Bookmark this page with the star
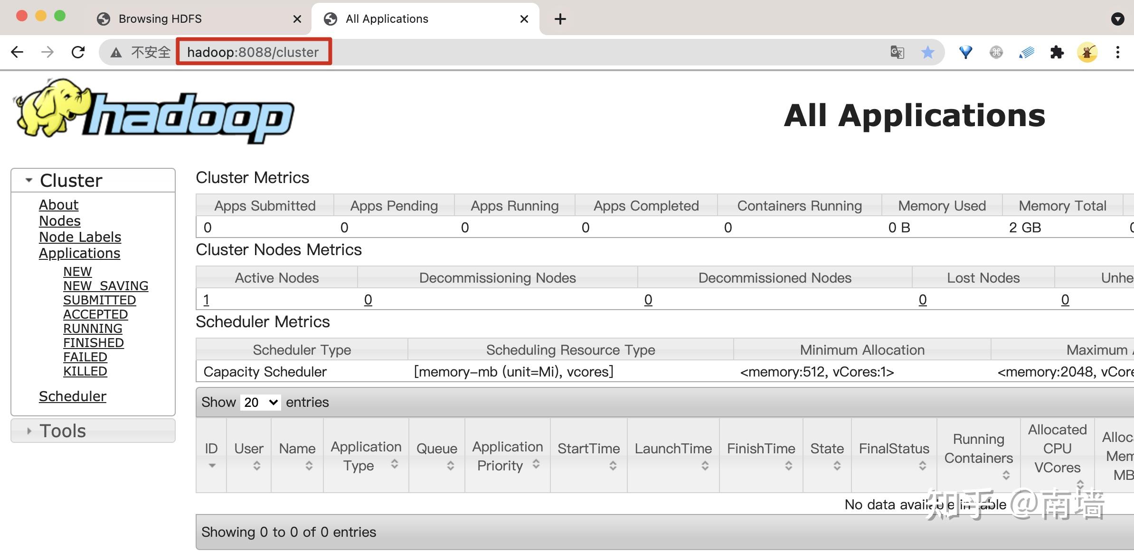 928,52
